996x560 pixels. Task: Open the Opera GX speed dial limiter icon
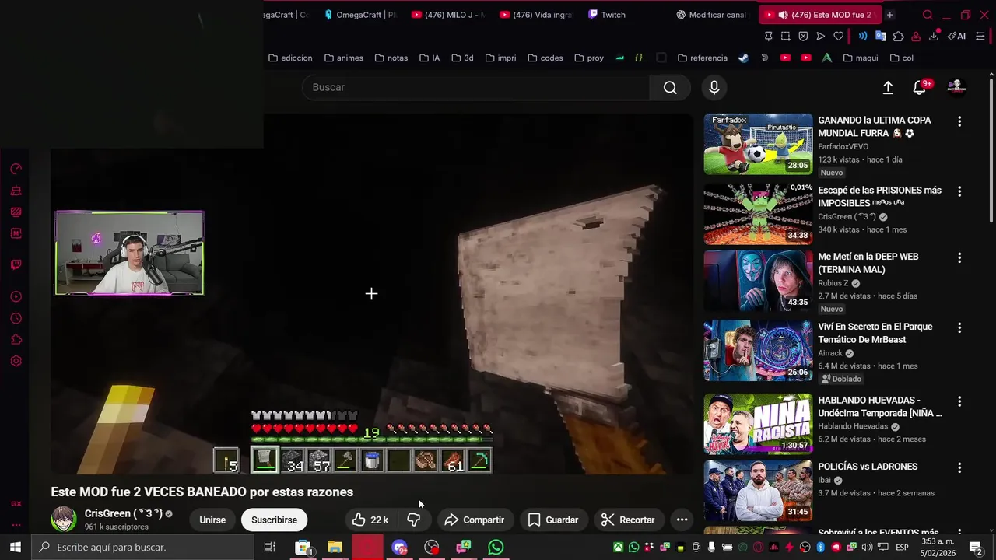(x=16, y=169)
